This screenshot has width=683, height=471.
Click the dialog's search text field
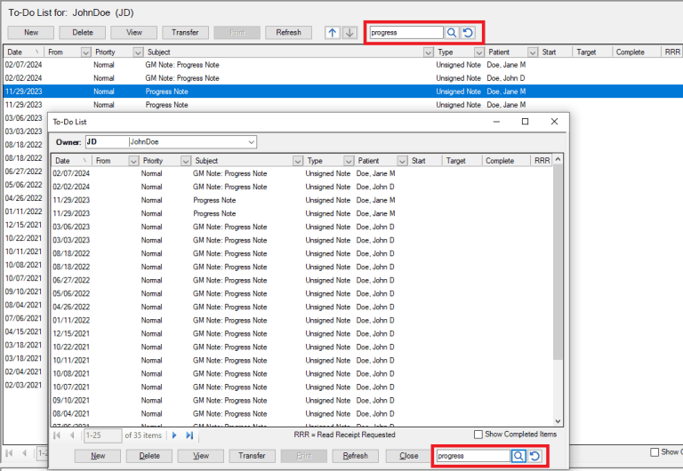click(471, 456)
